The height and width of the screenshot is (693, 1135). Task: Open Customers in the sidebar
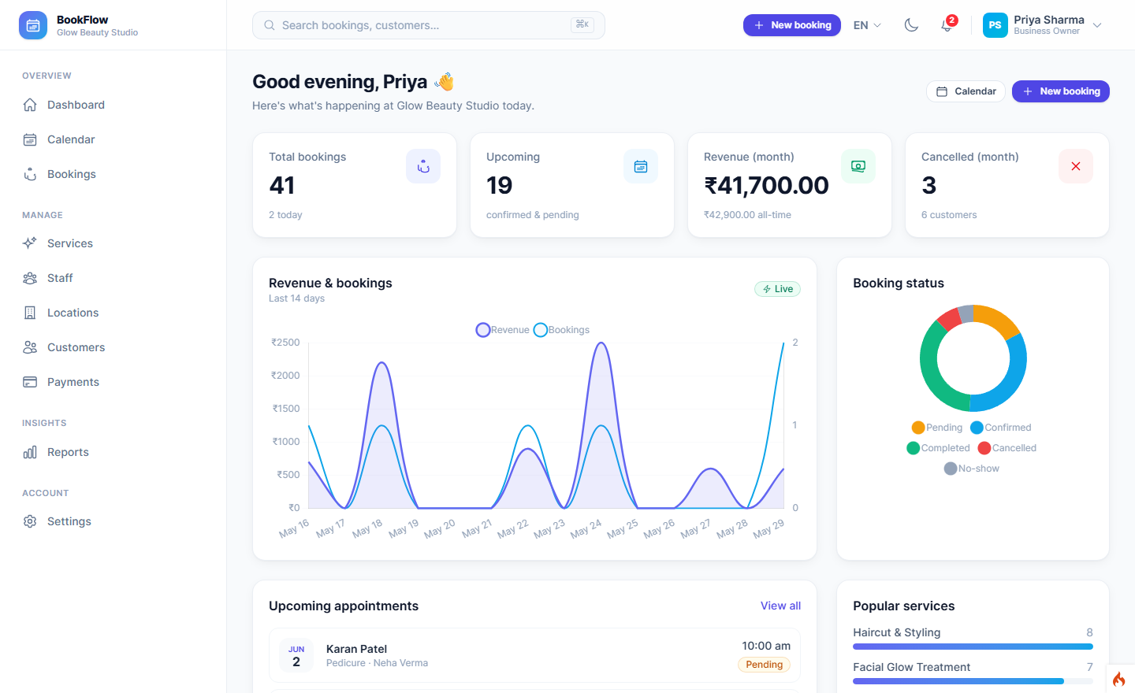pos(113,347)
